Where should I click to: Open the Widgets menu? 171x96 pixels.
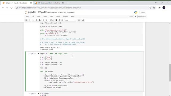pyautogui.click(x=65, y=17)
